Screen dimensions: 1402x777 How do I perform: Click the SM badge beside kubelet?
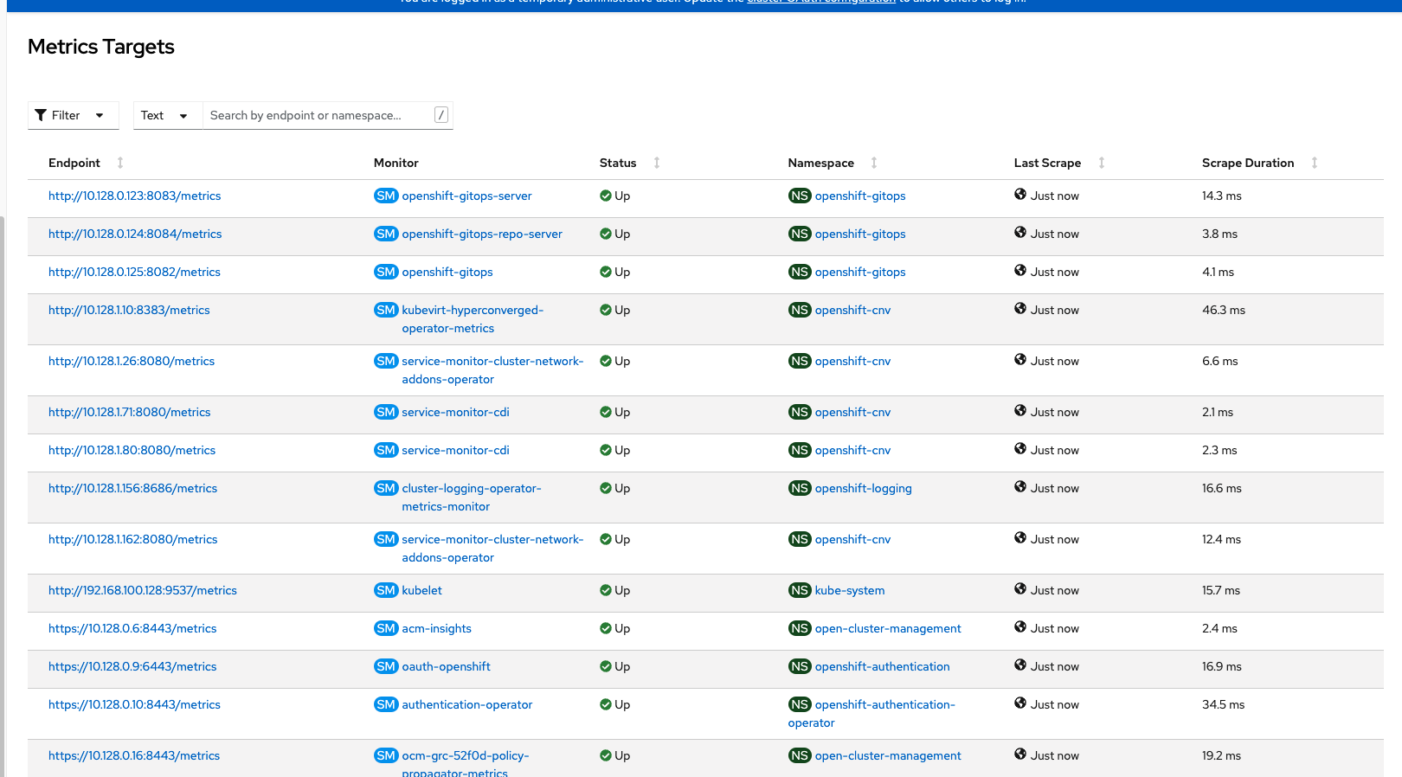point(386,590)
